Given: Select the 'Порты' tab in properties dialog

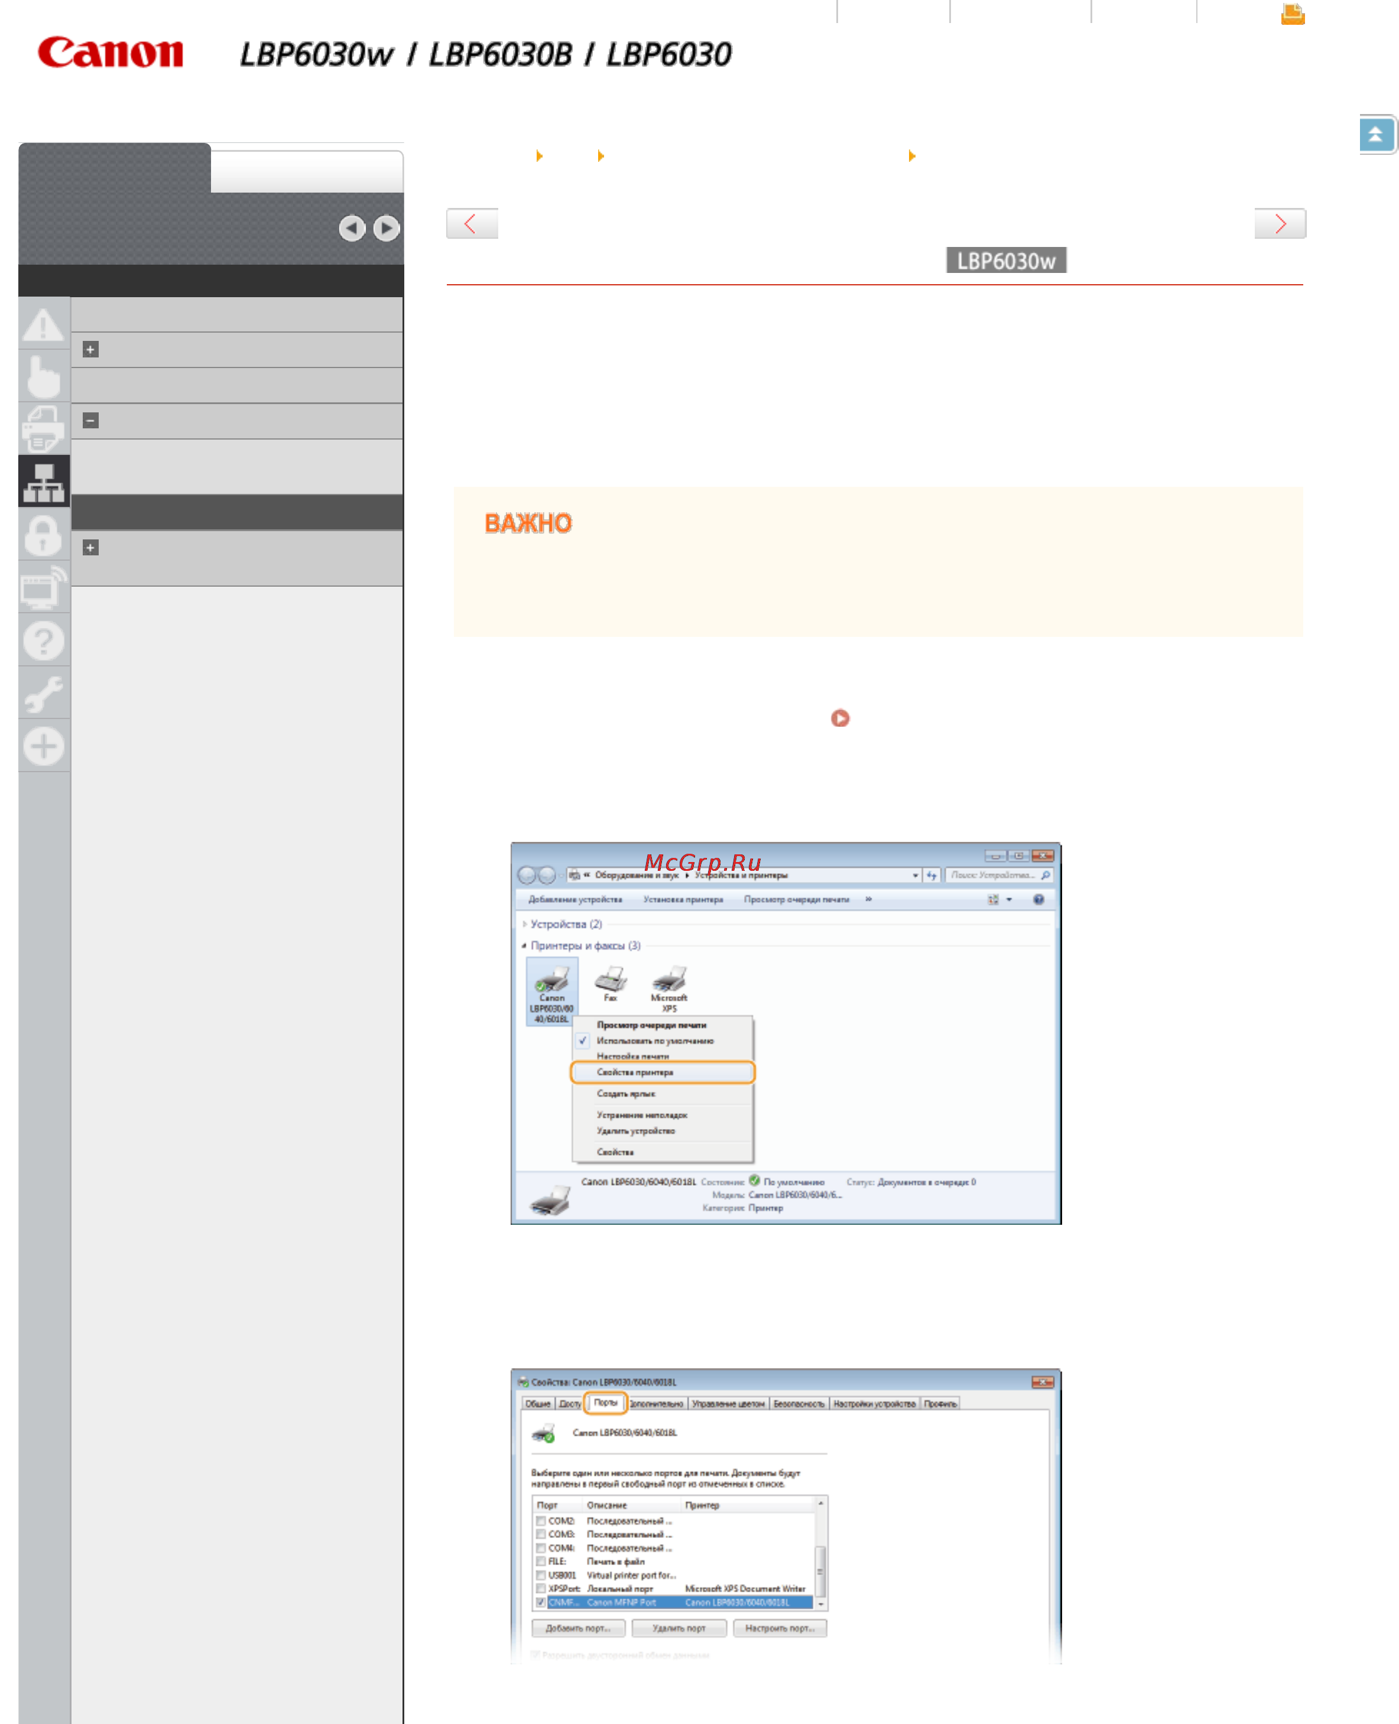Looking at the screenshot, I should (x=605, y=1403).
